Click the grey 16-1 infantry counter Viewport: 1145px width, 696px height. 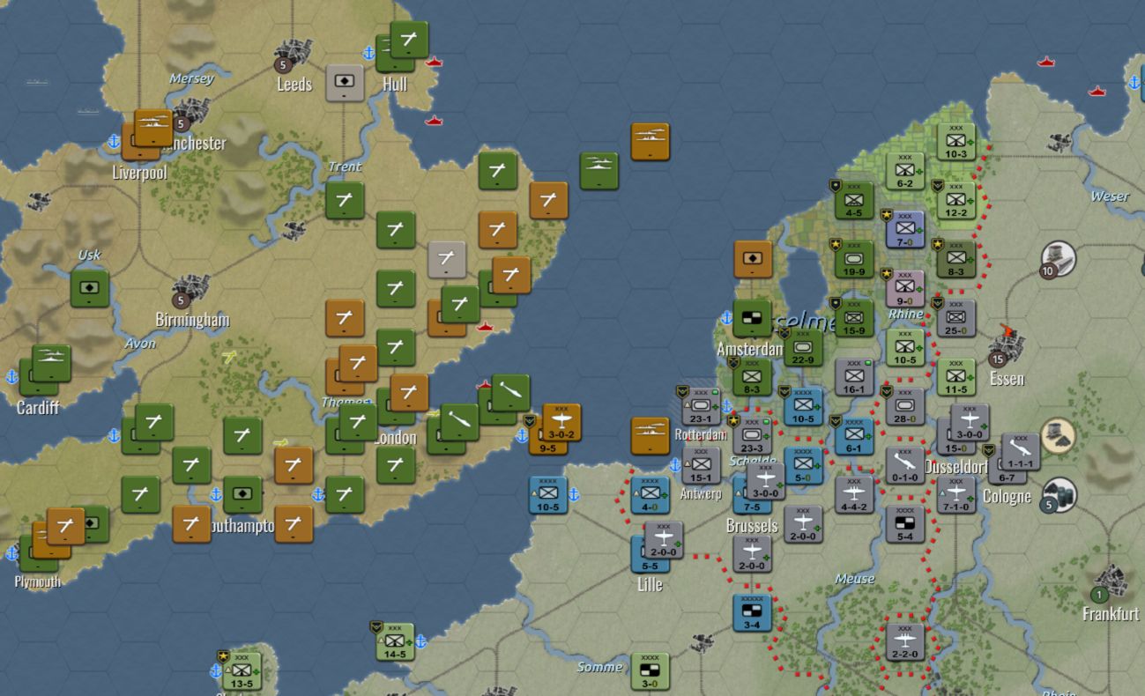854,377
